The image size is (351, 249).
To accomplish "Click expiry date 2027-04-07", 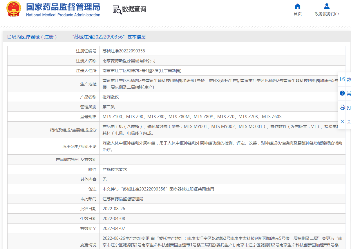I will (114, 228).
